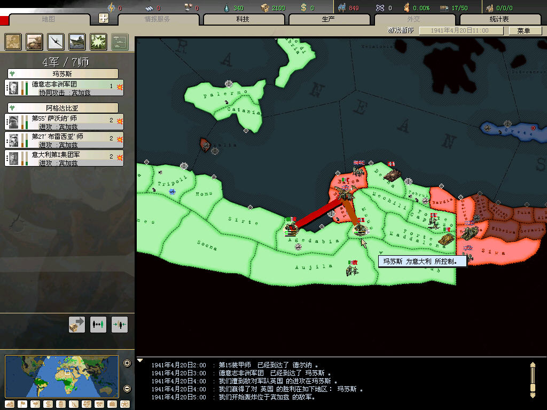Toggle the grayed combined-forces filter icon

tap(120, 42)
